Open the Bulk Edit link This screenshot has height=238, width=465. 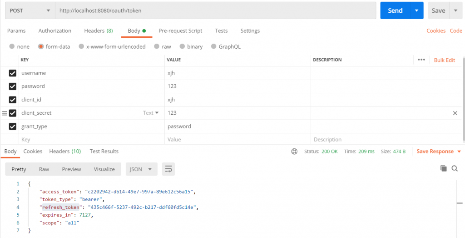pyautogui.click(x=444, y=60)
